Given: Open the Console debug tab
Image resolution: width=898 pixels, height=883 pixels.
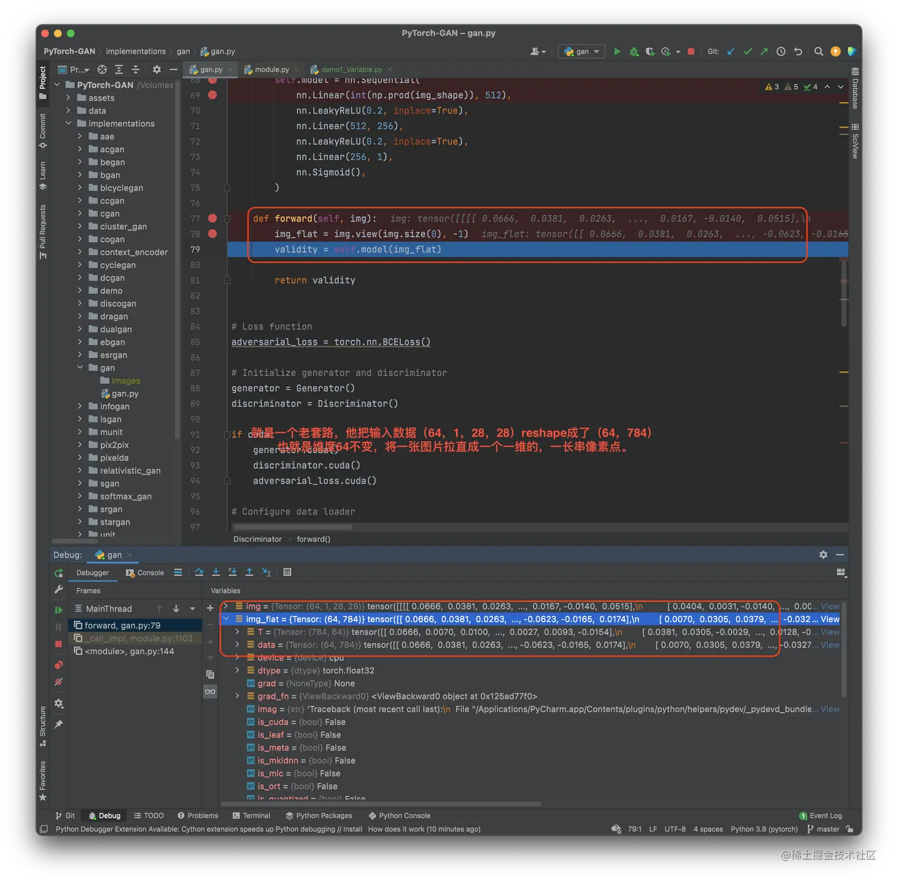Looking at the screenshot, I should pyautogui.click(x=145, y=572).
